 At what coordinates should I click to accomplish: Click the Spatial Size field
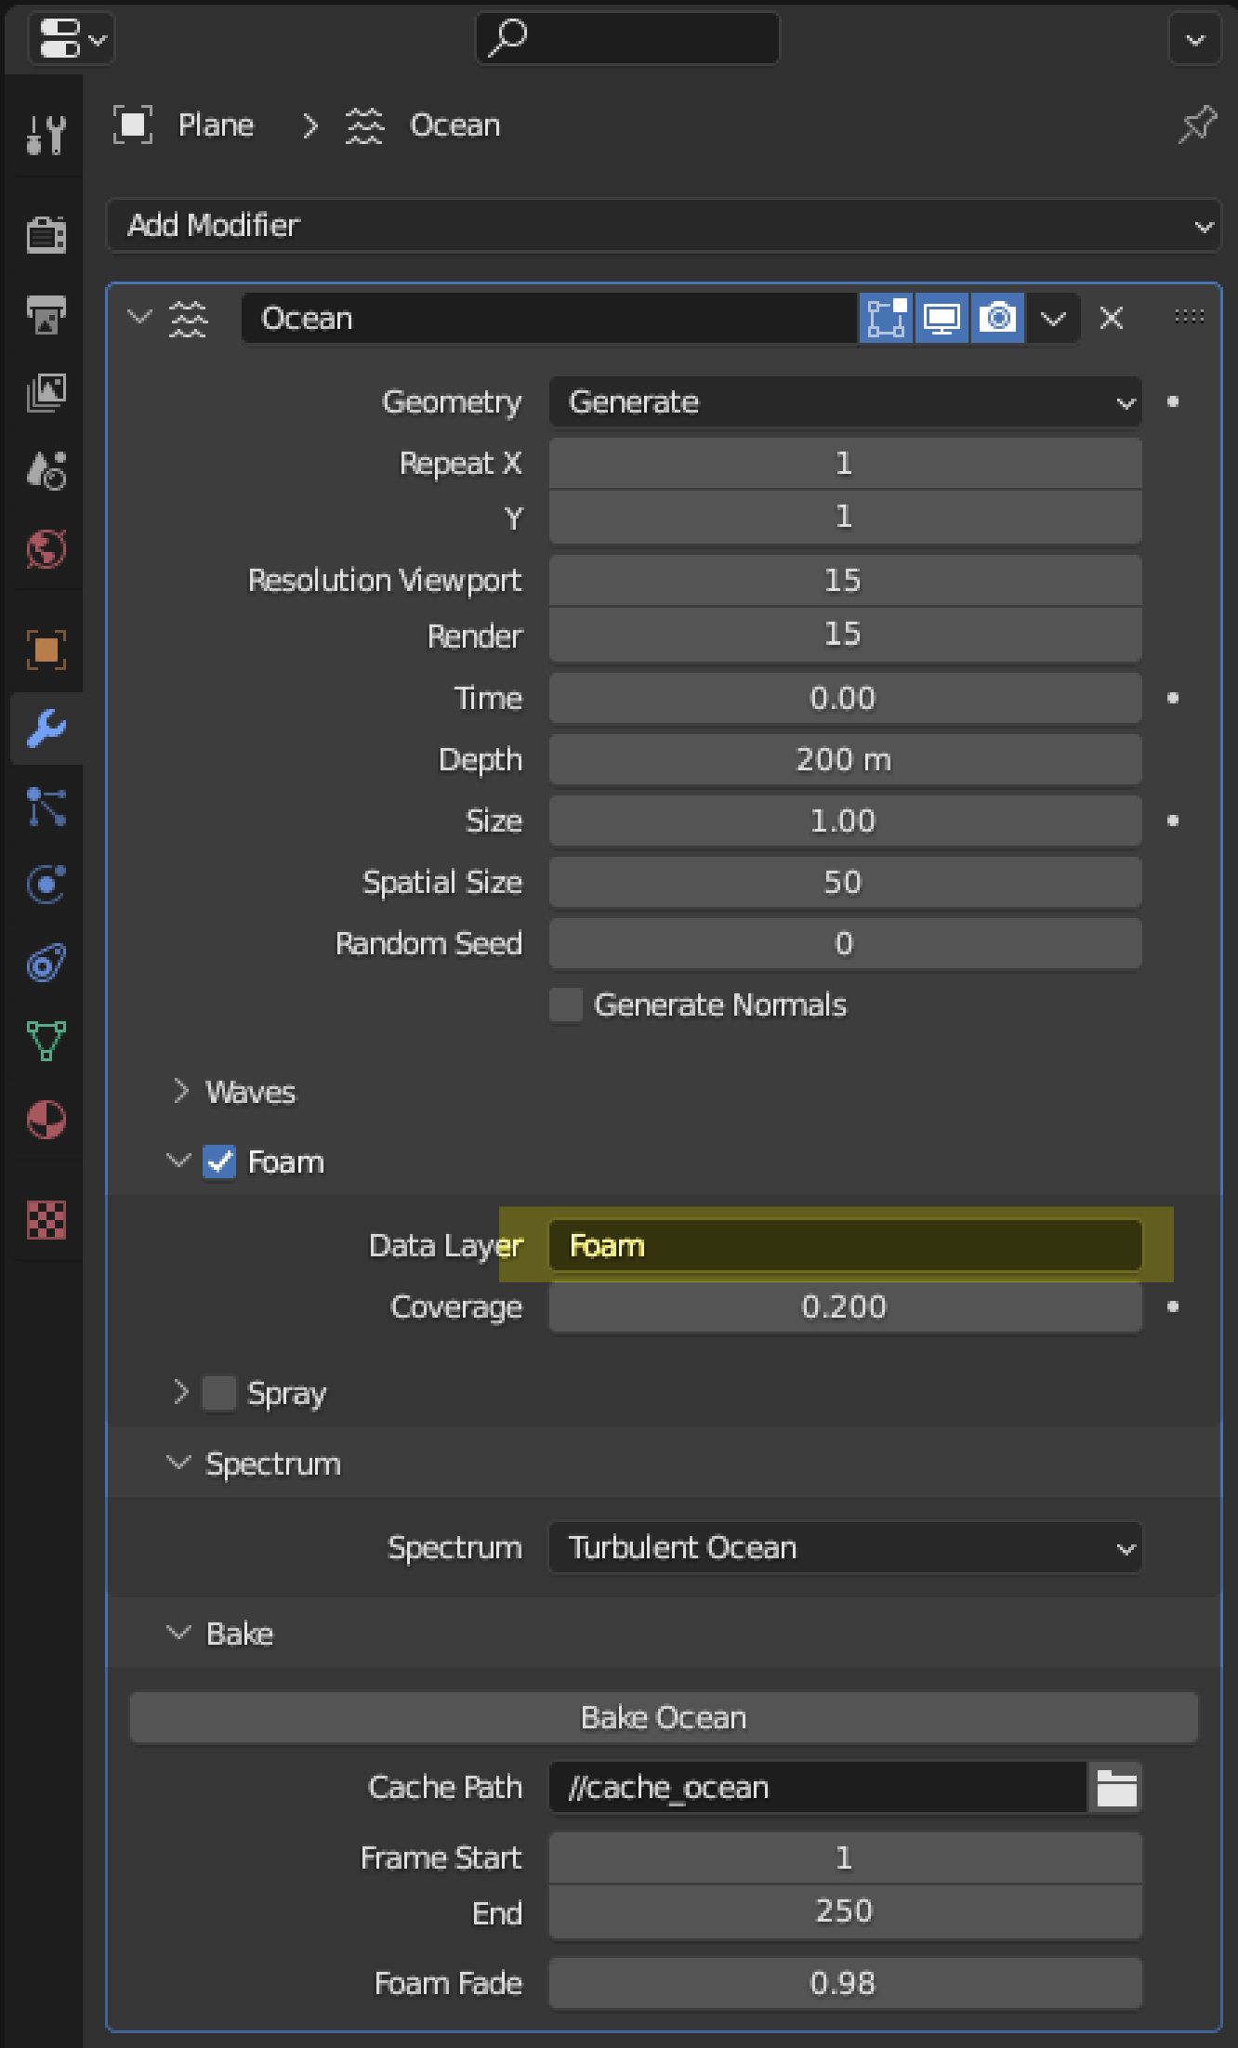tap(845, 882)
